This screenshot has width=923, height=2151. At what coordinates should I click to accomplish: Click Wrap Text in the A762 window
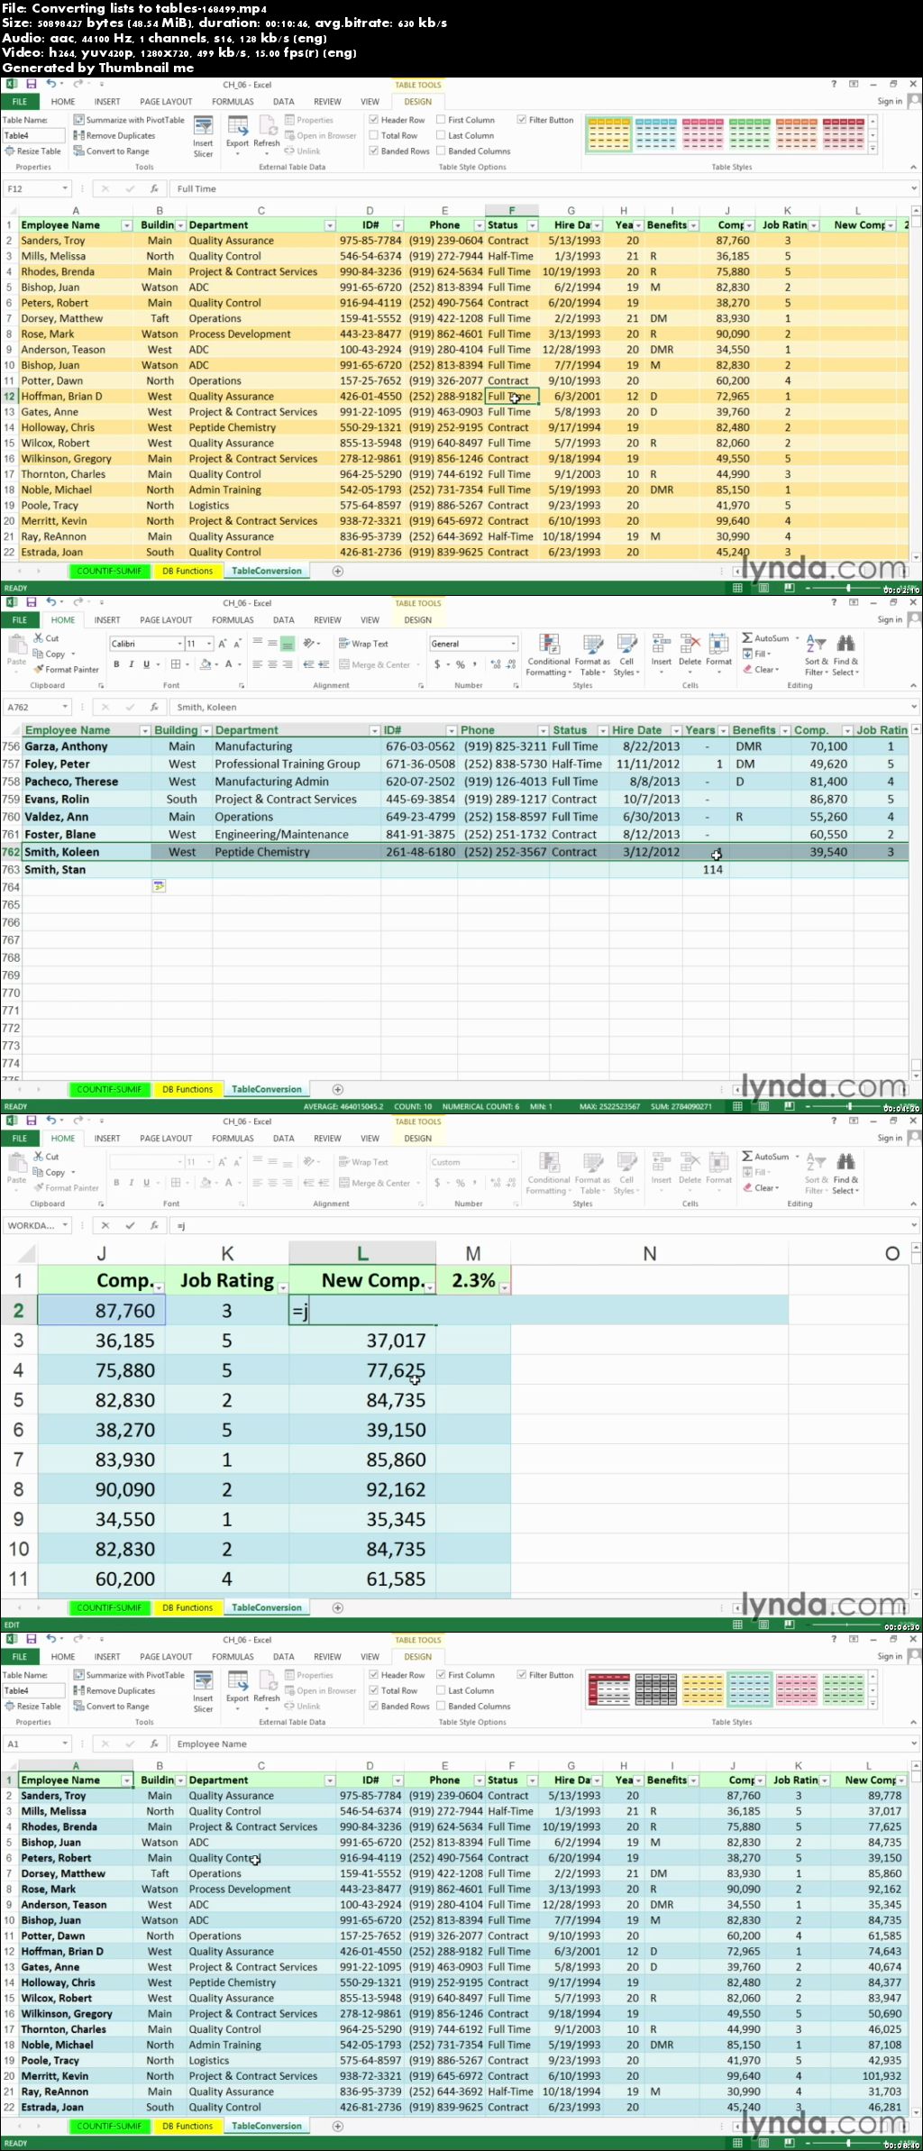363,644
